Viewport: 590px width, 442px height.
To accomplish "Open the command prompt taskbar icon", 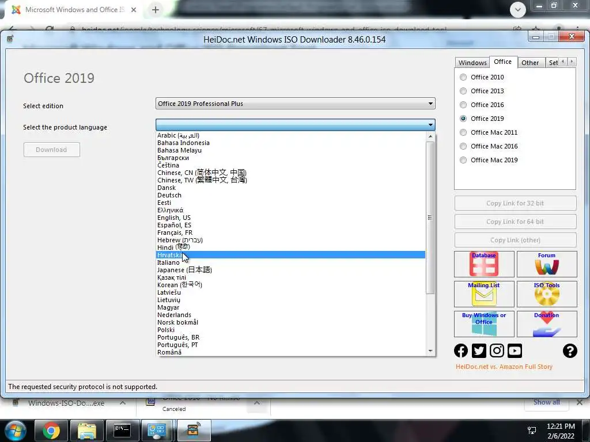I will [x=122, y=430].
